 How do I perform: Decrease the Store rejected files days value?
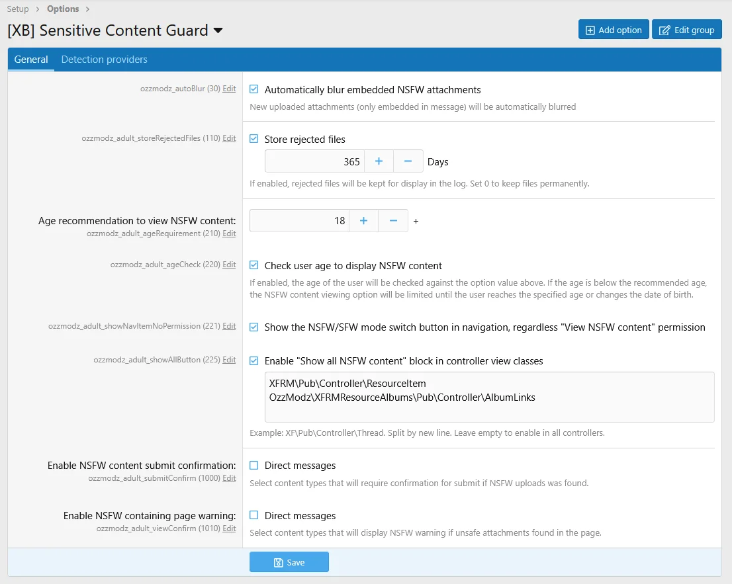tap(408, 161)
